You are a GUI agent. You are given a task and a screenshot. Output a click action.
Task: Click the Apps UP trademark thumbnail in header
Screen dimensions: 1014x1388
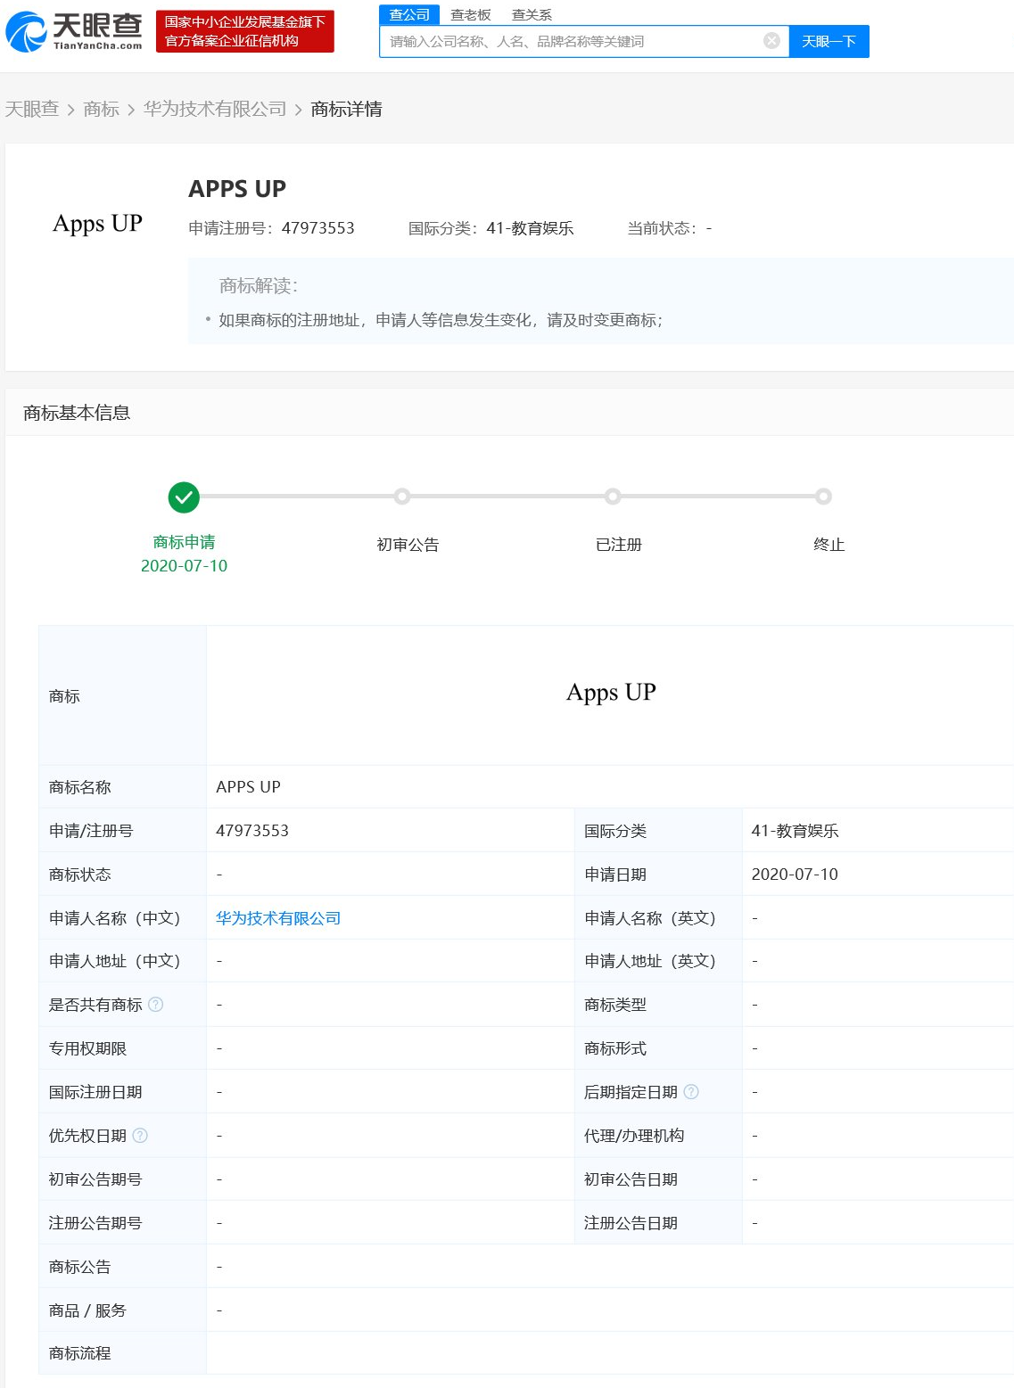coord(97,224)
